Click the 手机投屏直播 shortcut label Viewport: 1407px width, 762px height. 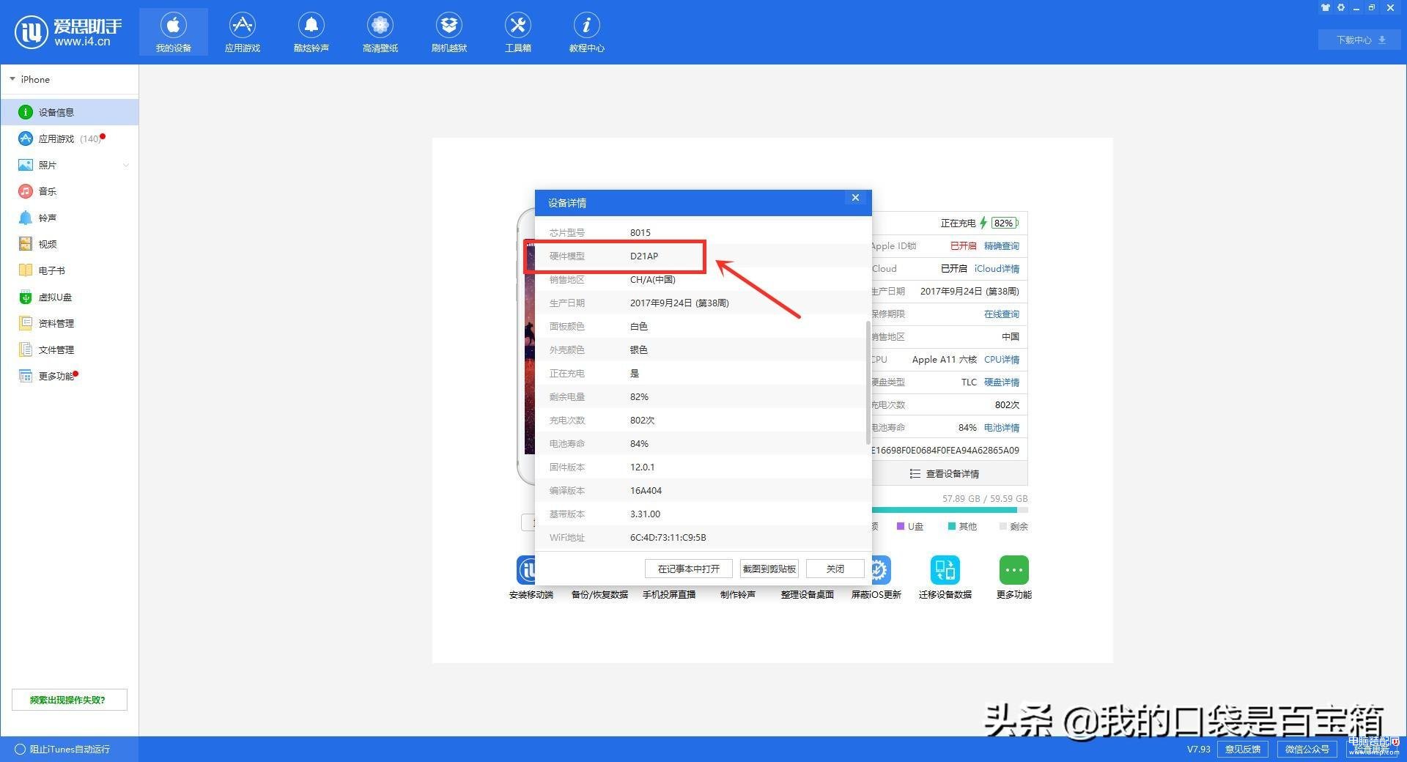[x=669, y=594]
